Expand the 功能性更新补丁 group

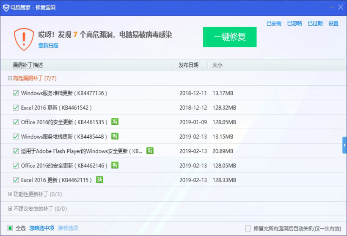tap(10, 194)
